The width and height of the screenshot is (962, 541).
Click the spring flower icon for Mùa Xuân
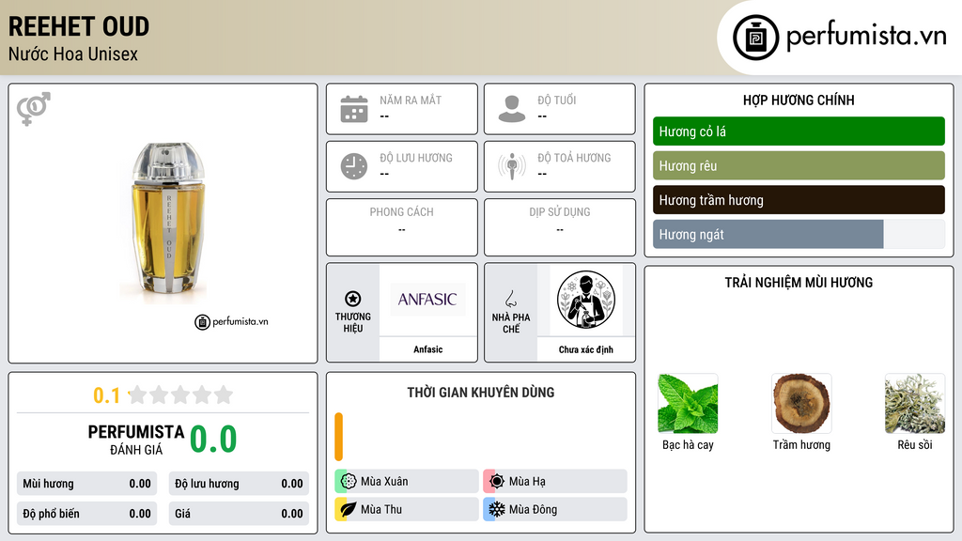[349, 482]
